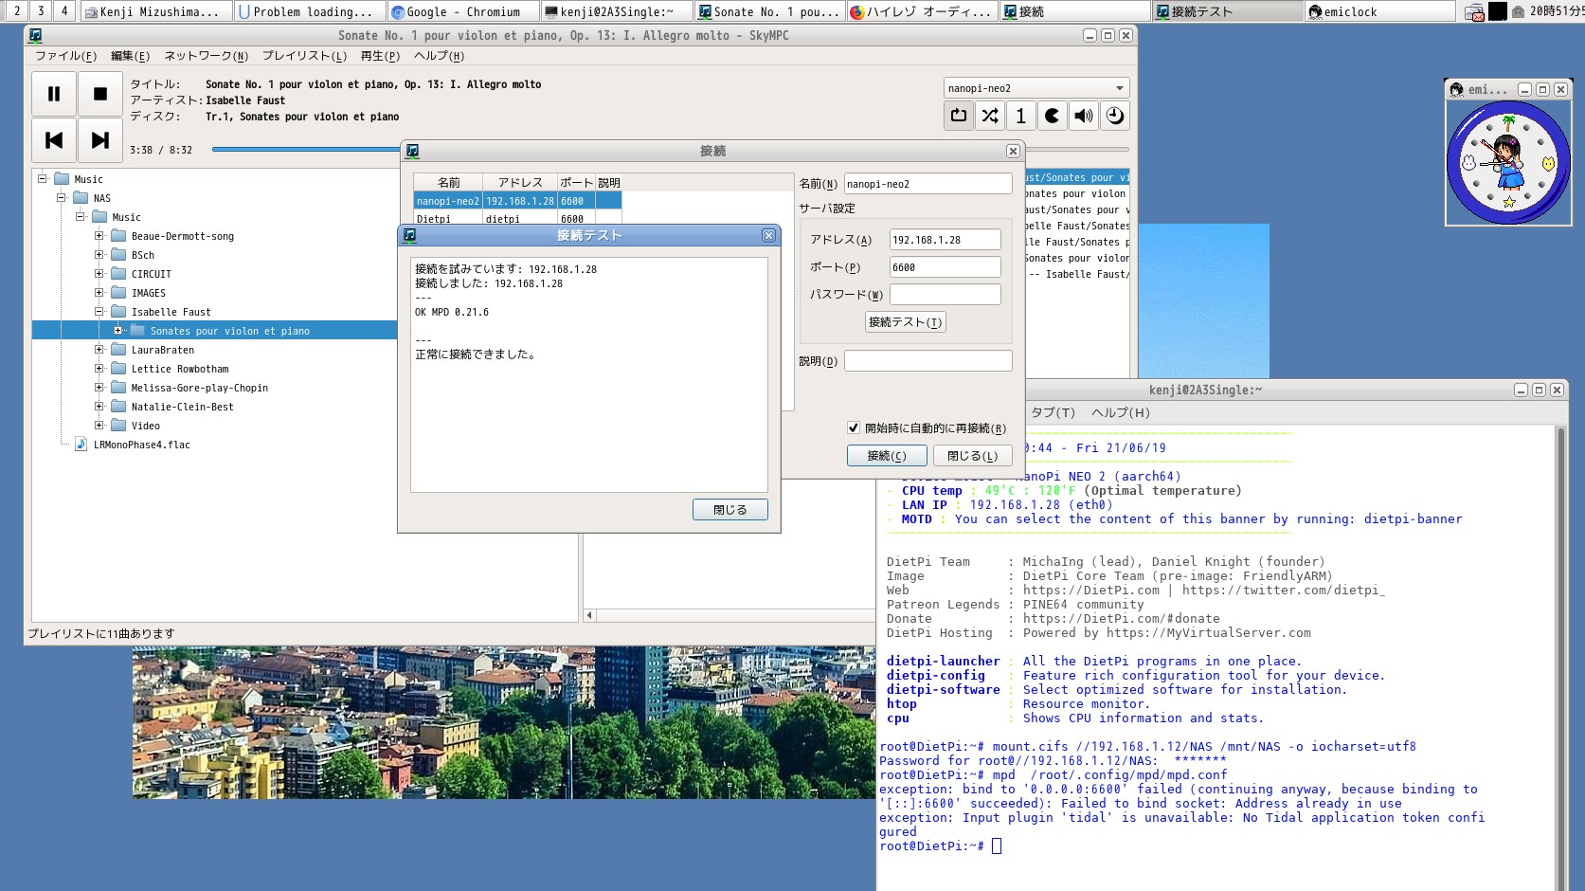Toggle the repeat mode icon
This screenshot has width=1585, height=891.
point(959,116)
